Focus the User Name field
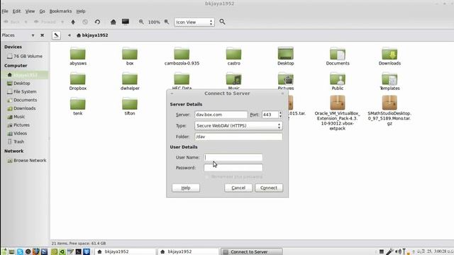This screenshot has width=454, height=255. click(x=233, y=157)
